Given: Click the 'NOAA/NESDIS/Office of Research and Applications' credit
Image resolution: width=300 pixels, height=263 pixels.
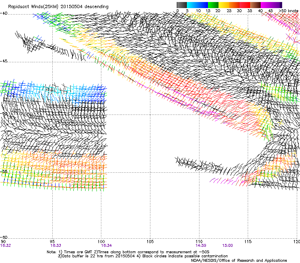Looking at the screenshot, I should pyautogui.click(x=239, y=261).
